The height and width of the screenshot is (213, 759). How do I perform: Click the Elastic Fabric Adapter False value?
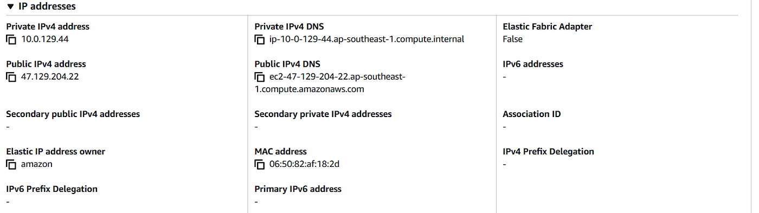[x=512, y=39]
